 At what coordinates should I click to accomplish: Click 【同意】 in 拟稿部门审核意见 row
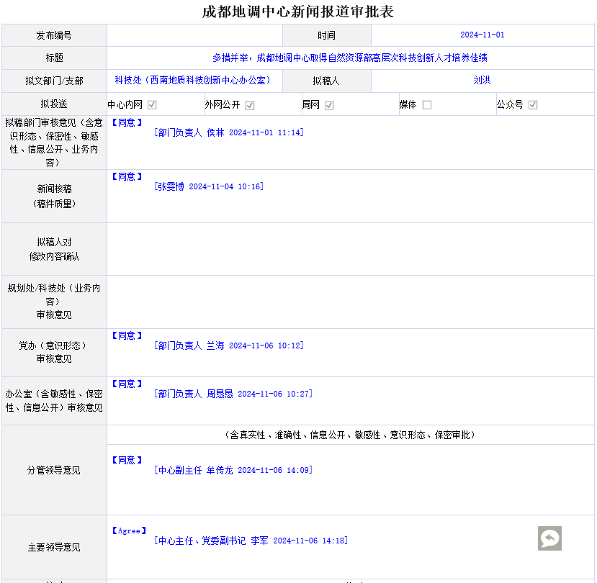(x=127, y=122)
